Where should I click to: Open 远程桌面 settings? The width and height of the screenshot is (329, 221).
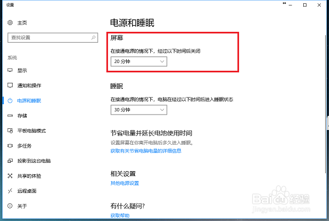coord(27,191)
